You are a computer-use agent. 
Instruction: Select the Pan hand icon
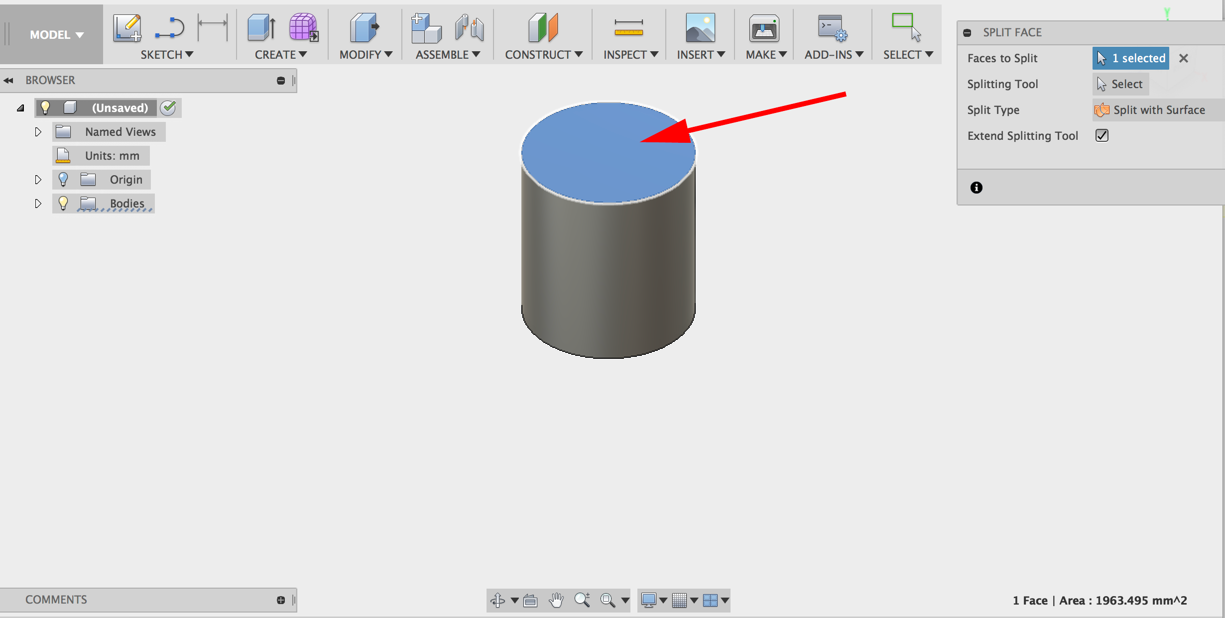[556, 600]
